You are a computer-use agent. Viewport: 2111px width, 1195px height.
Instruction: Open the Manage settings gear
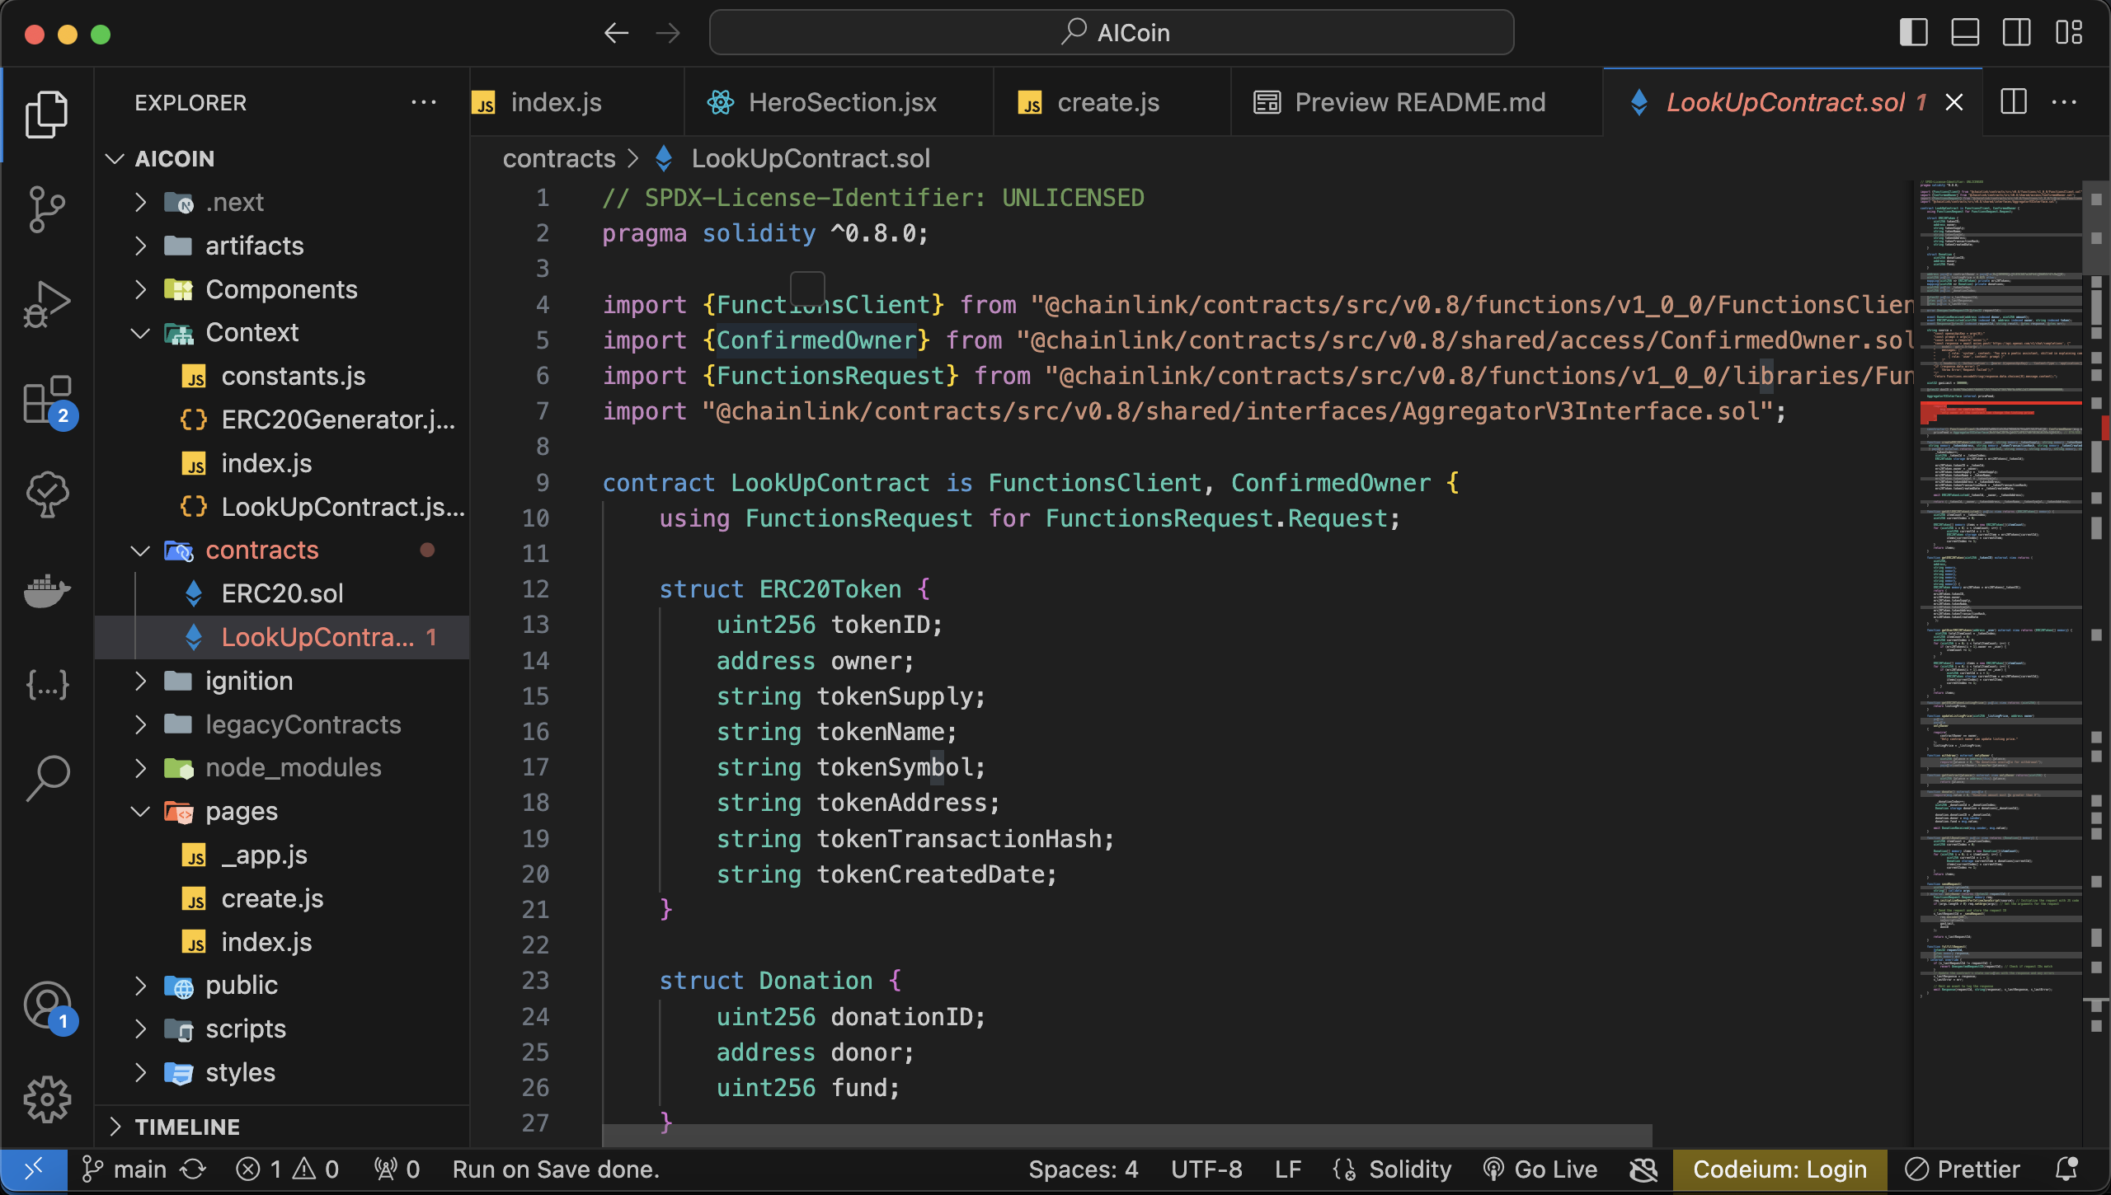coord(47,1099)
